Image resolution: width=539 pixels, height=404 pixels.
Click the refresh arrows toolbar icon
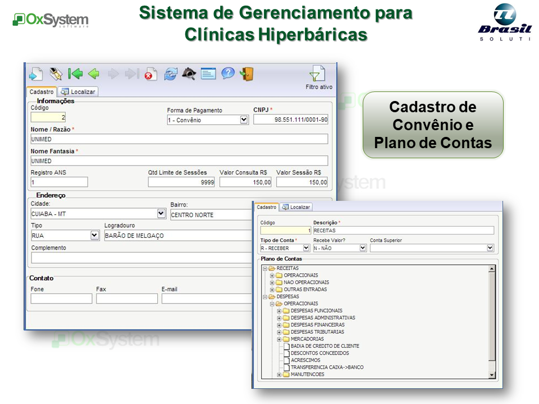pos(170,74)
